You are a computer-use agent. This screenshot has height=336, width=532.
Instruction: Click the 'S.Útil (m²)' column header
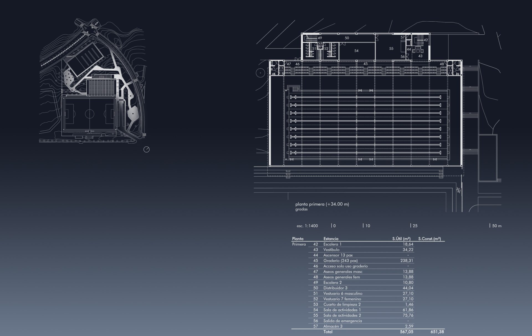401,239
